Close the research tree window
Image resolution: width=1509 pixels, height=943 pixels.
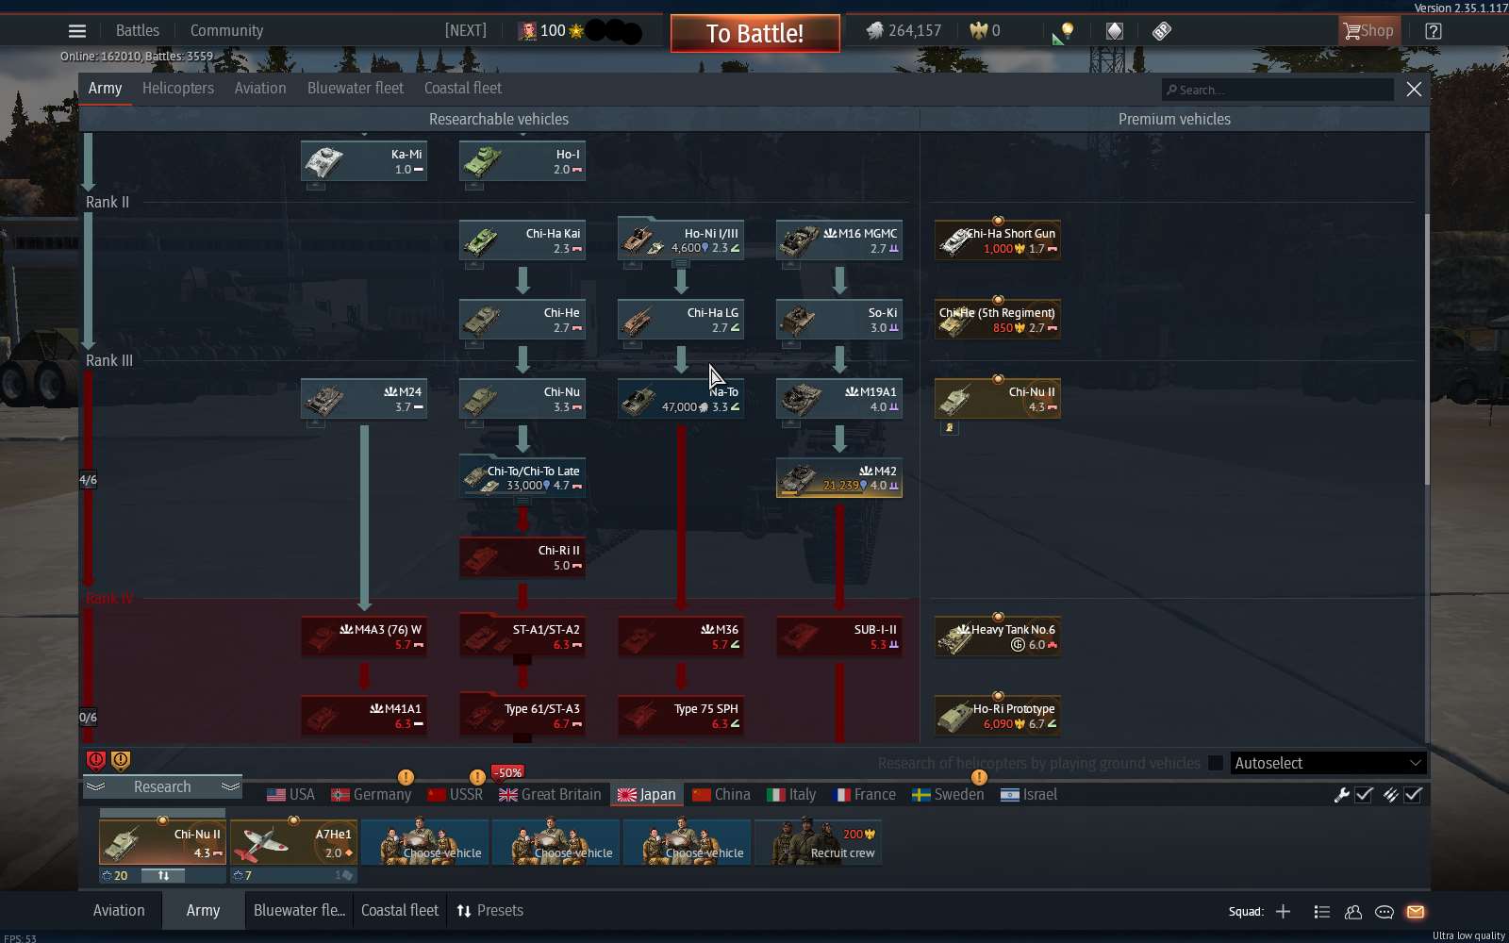point(1414,89)
